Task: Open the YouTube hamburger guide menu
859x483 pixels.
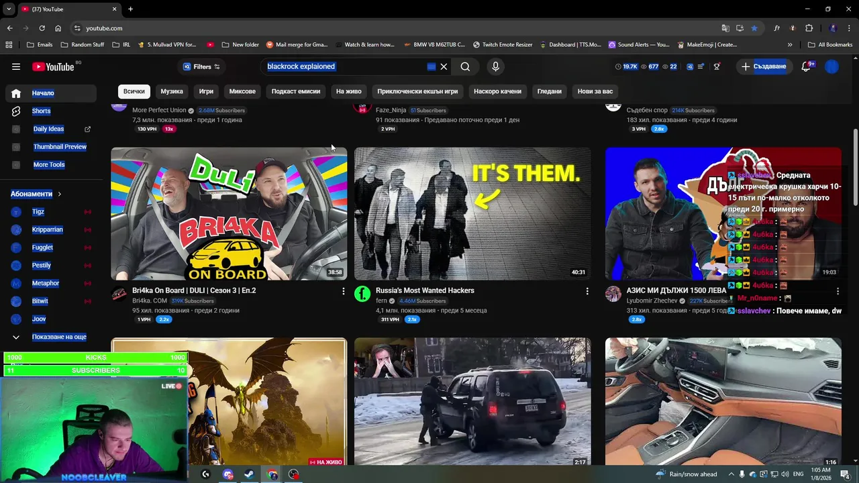Action: click(16, 66)
